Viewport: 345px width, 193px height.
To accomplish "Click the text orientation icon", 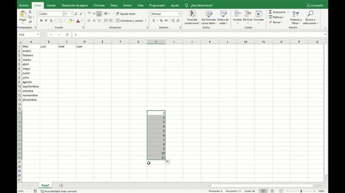I will pos(106,14).
